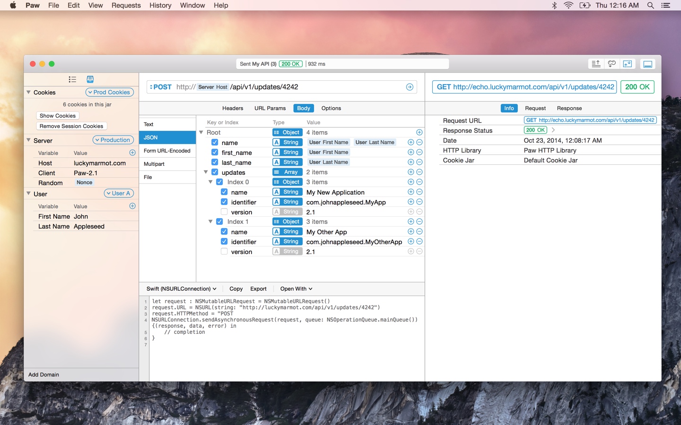Toggle the Index 0 checkbox

click(x=219, y=182)
